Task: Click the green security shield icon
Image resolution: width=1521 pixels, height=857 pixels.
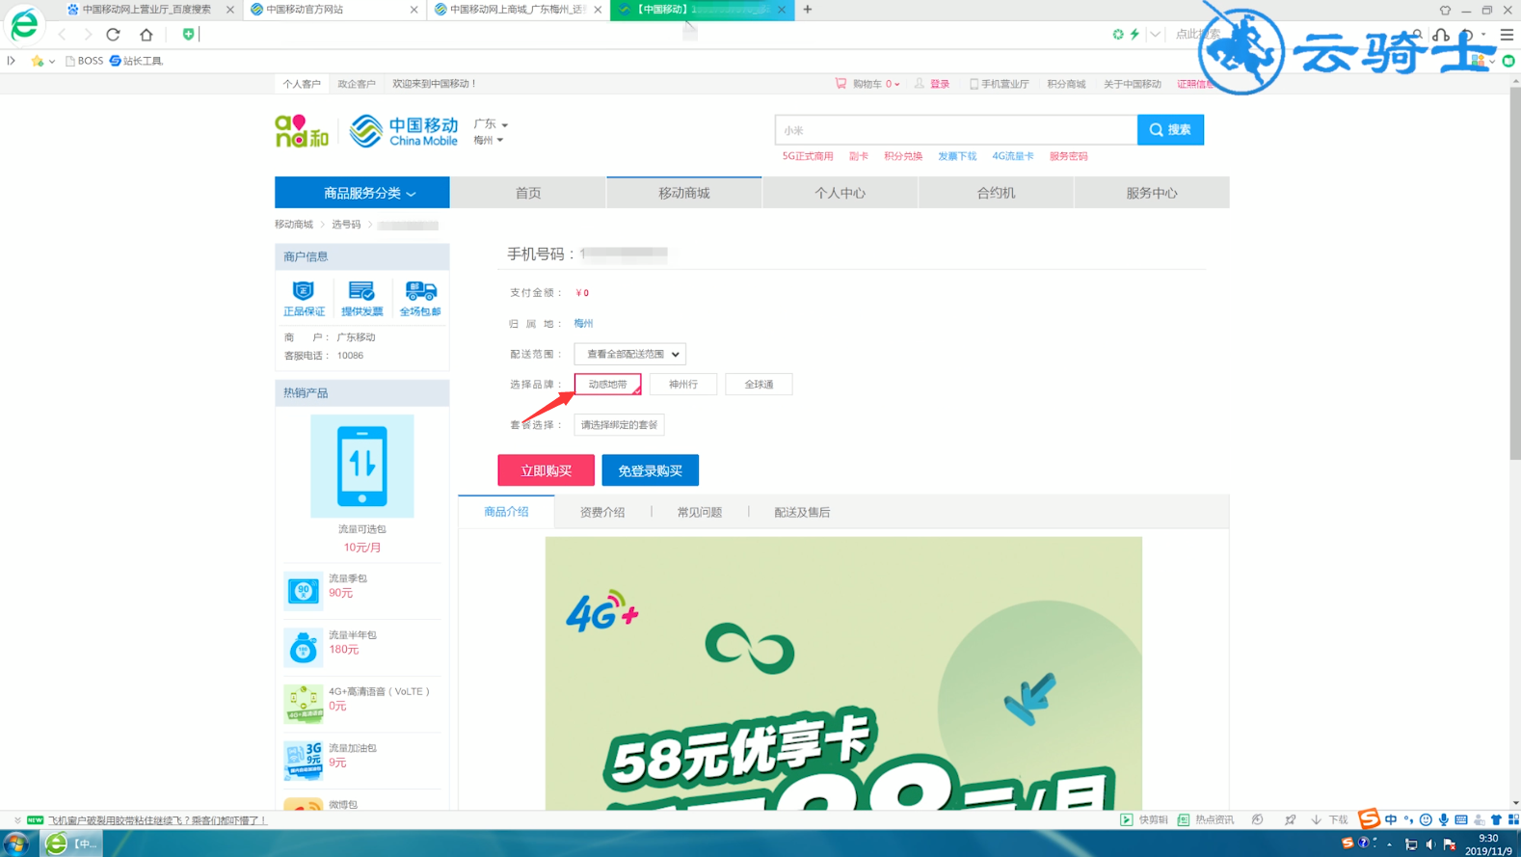Action: click(188, 34)
